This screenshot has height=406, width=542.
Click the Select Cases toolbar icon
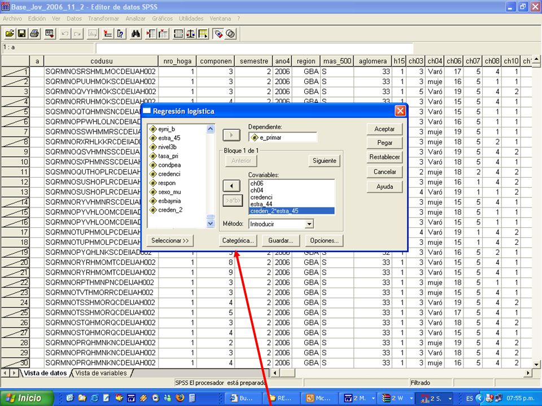point(203,34)
